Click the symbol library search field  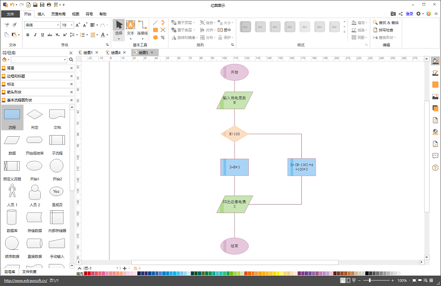(39, 59)
